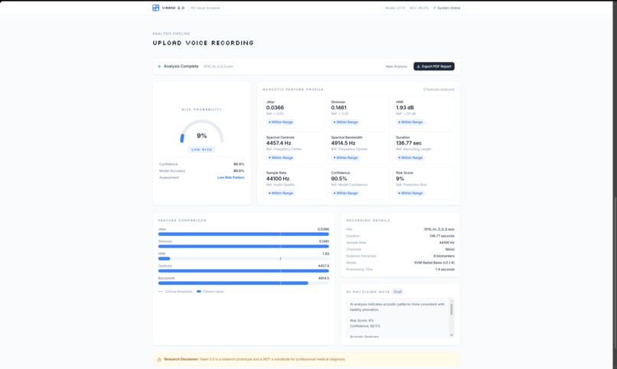Click the Spectral Centroid value 4457.4 Hz
This screenshot has width=617, height=369.
tap(279, 143)
